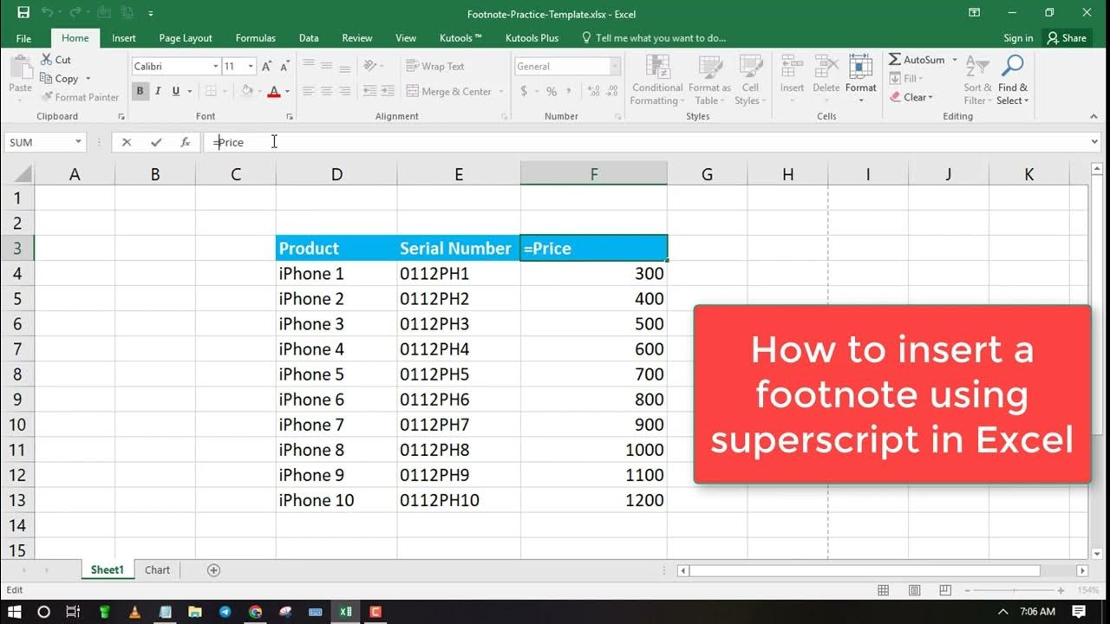
Task: Click Sign in
Action: point(1018,38)
